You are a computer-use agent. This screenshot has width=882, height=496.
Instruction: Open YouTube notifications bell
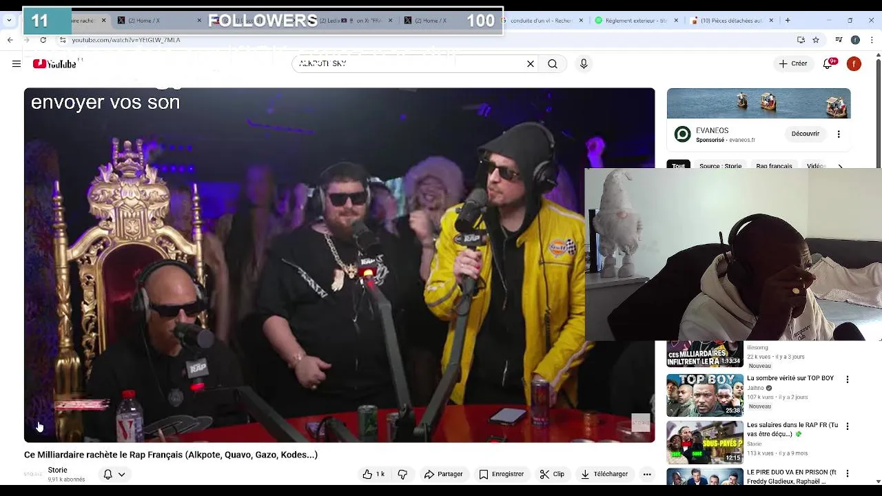tap(829, 63)
